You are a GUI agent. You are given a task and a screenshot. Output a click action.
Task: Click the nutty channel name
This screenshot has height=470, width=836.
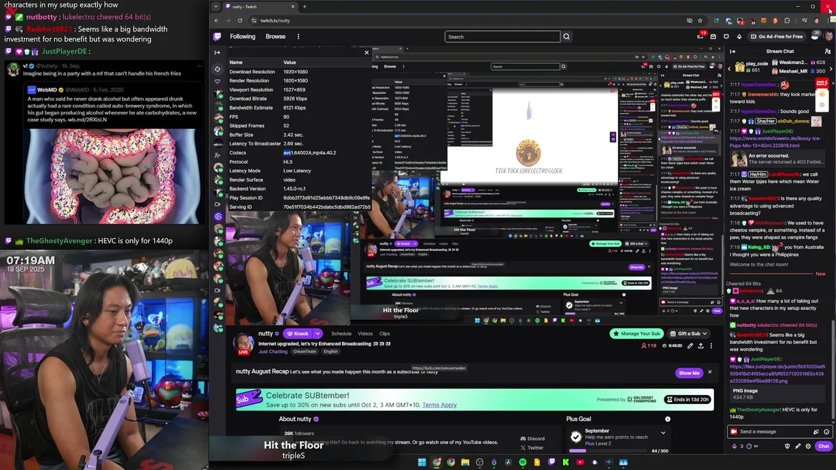[x=266, y=334]
